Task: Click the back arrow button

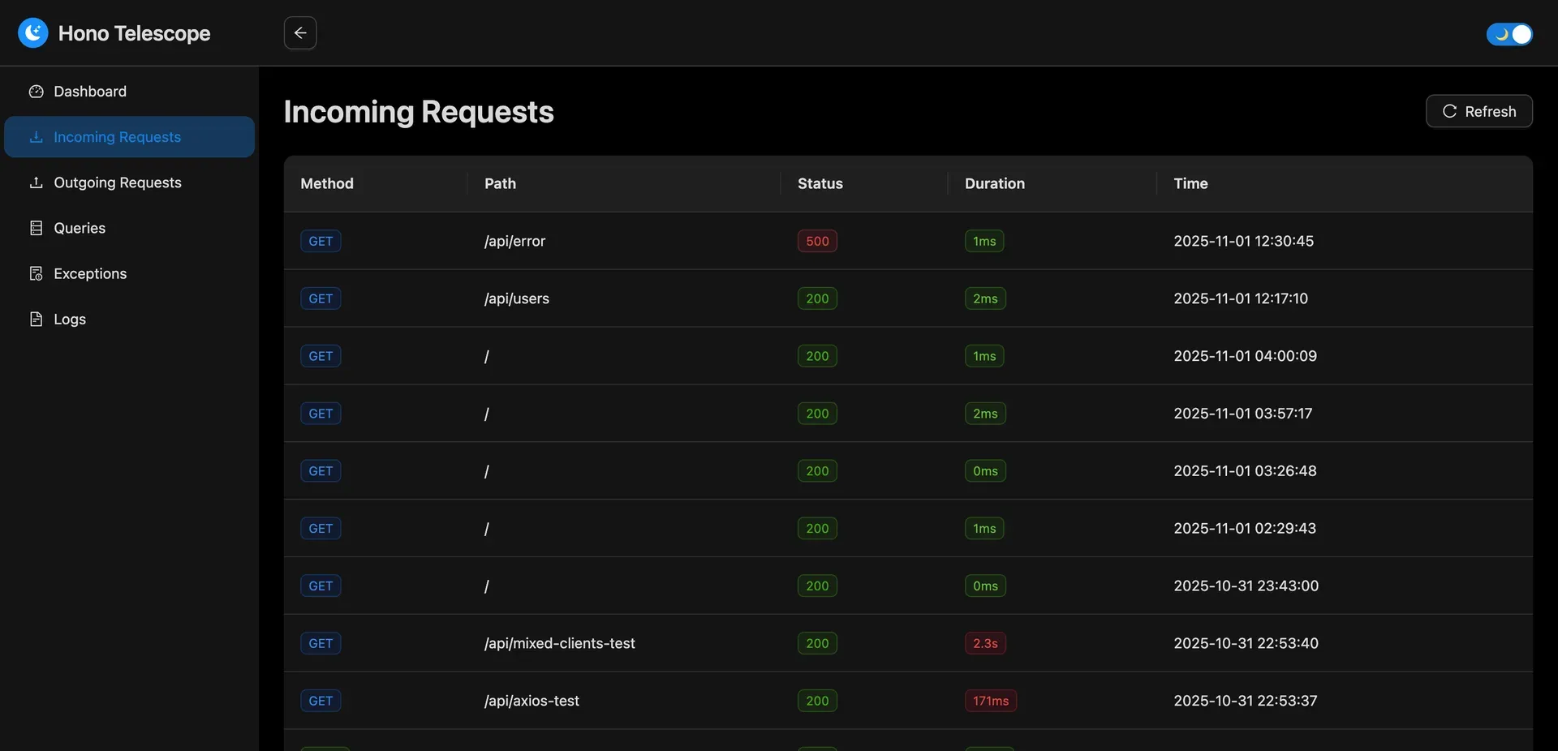Action: click(x=299, y=32)
